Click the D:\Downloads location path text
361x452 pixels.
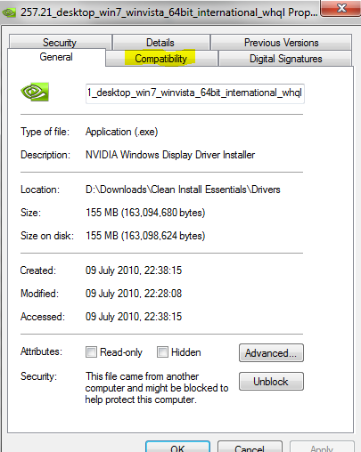click(x=183, y=190)
